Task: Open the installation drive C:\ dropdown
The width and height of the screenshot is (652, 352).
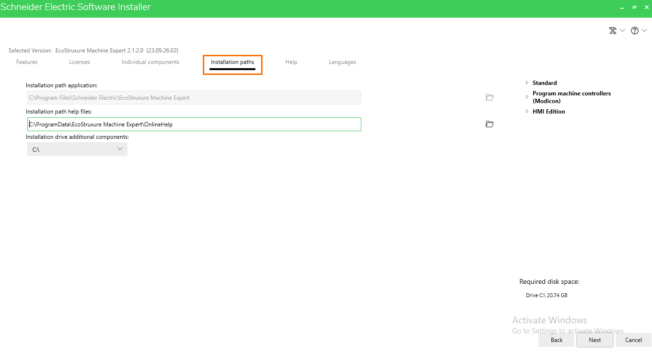Action: point(77,149)
